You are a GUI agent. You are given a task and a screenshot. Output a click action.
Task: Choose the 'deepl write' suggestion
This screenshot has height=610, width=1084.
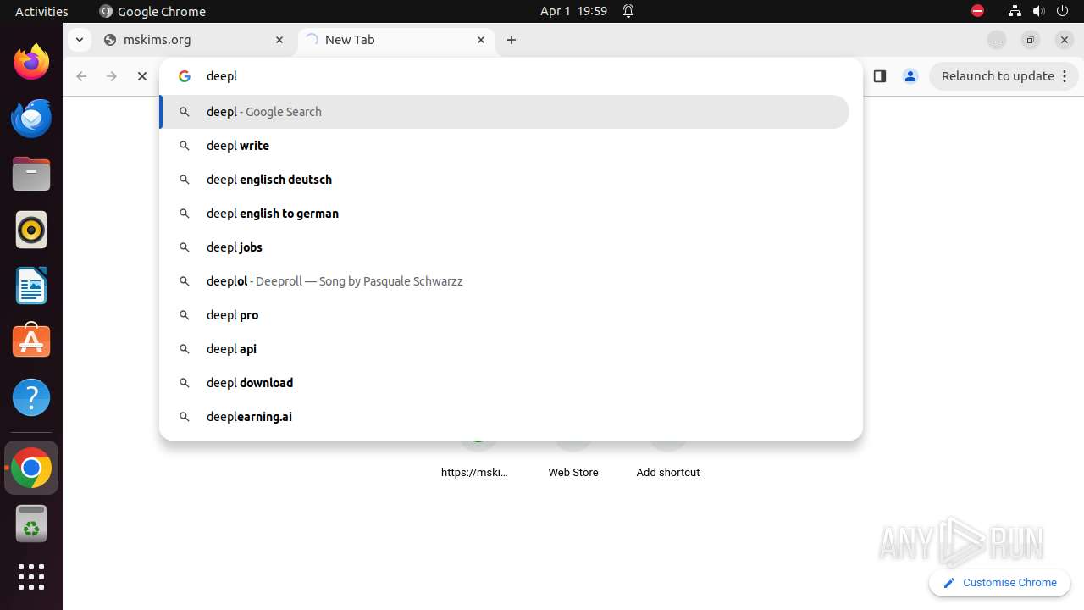pyautogui.click(x=504, y=146)
